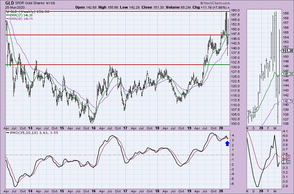The image size is (294, 194).
Task: Click the Low 142.28 value
Action: click(130, 7)
